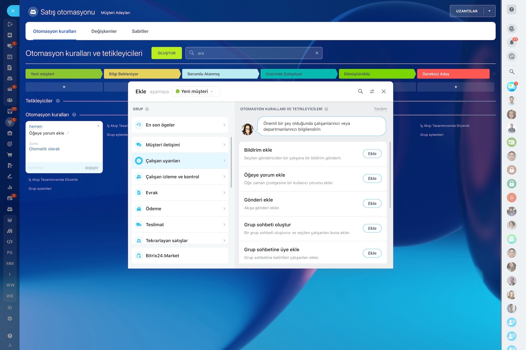Click the shopping cart icon in left sidebar

click(10, 155)
